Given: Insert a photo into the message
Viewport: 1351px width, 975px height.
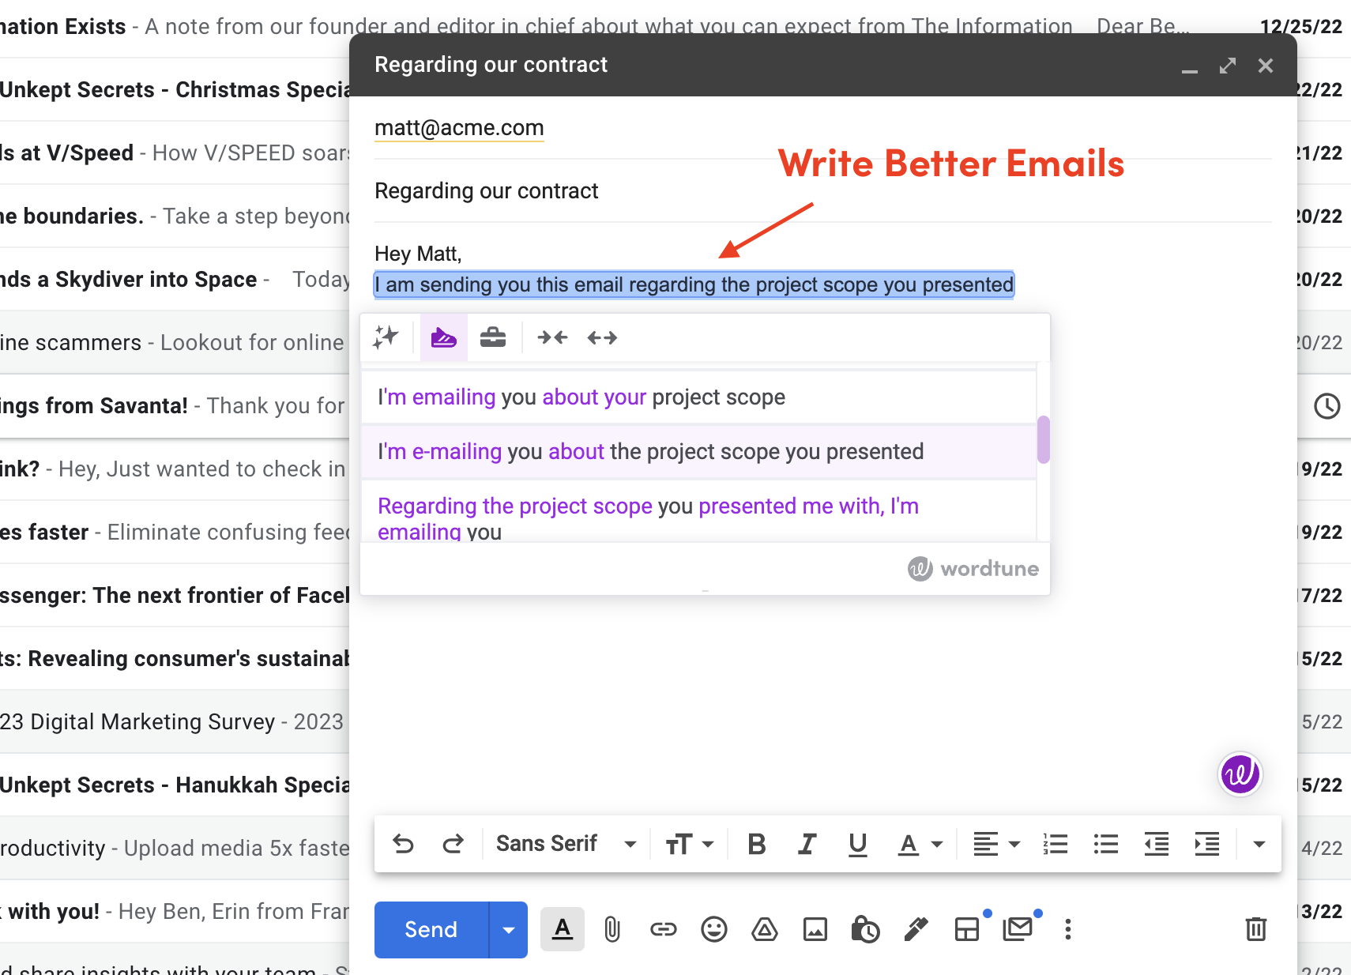Looking at the screenshot, I should [815, 930].
